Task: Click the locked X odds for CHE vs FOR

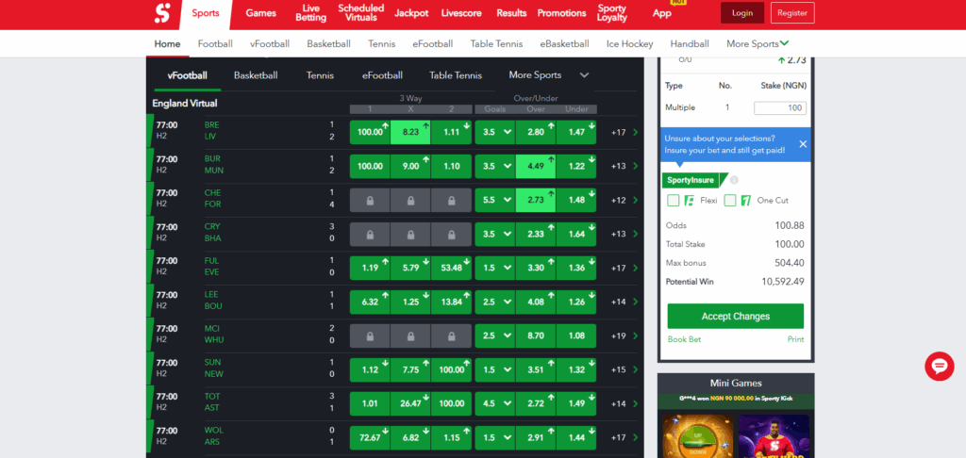Action: (x=410, y=201)
